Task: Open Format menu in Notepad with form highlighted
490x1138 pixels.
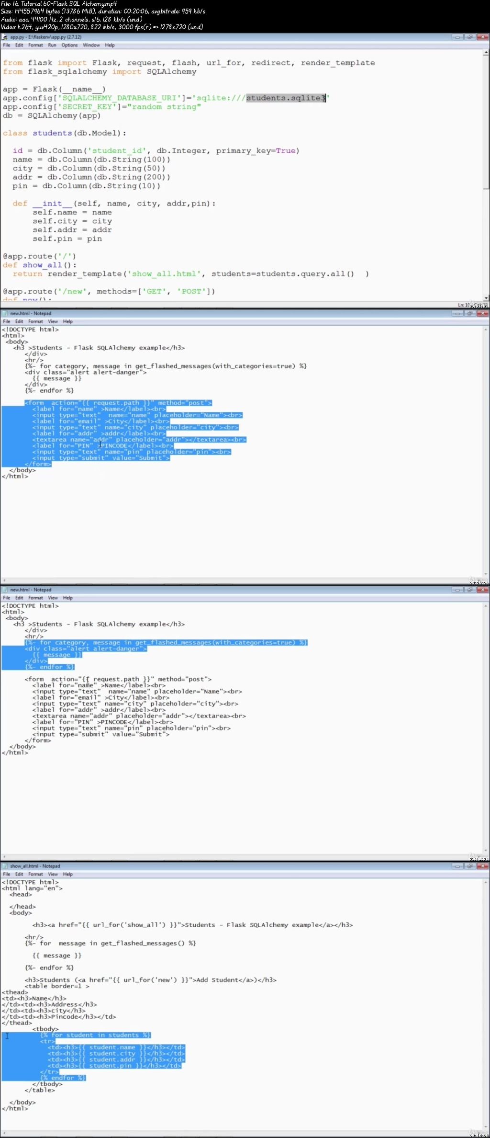Action: click(35, 321)
